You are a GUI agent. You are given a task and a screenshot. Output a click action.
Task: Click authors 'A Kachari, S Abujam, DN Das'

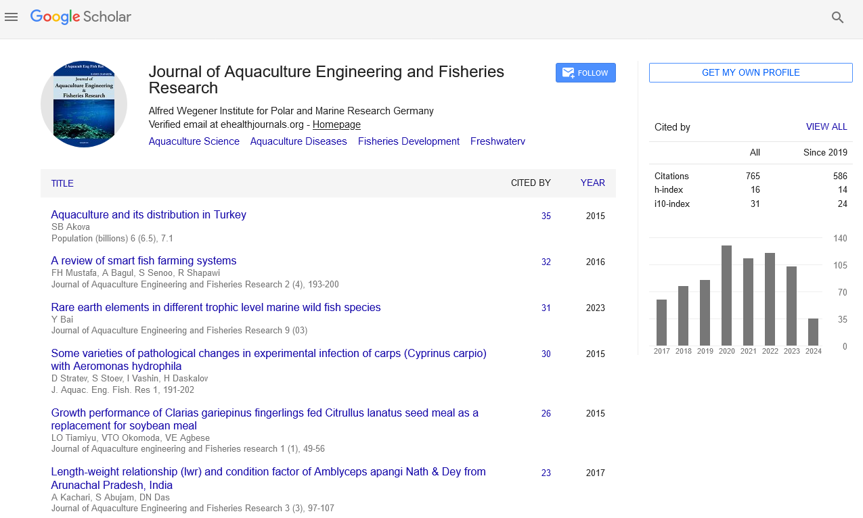click(x=110, y=497)
